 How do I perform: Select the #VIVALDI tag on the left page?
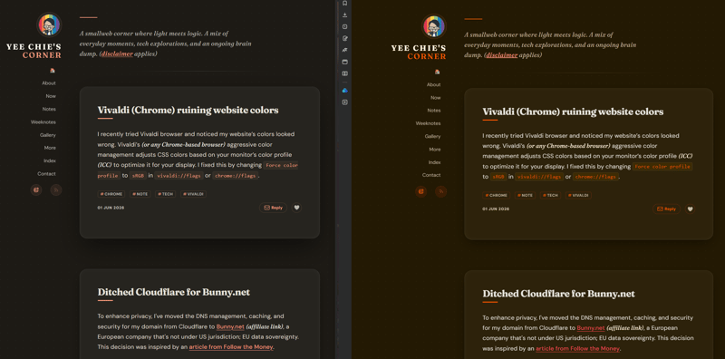193,194
